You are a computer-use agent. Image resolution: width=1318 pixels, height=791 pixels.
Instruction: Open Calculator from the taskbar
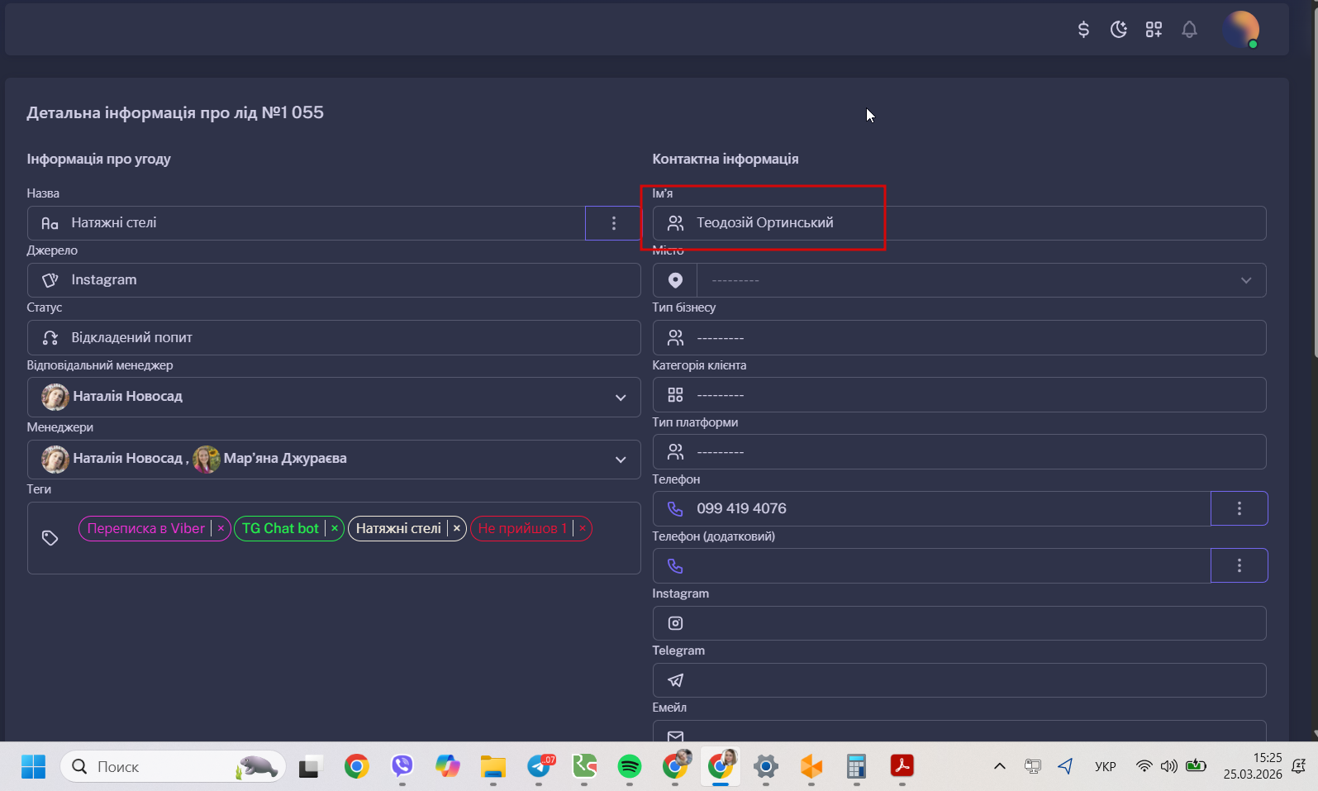(x=856, y=766)
